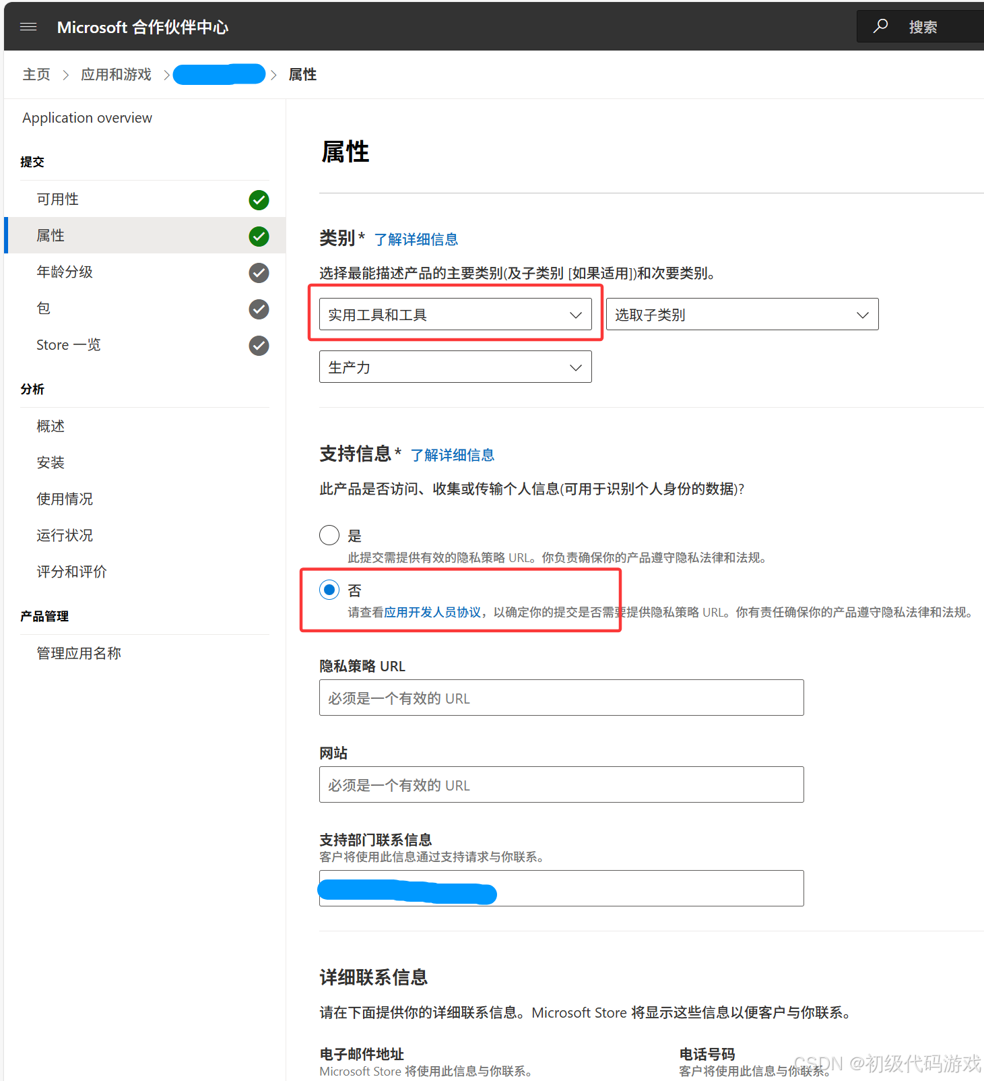
Task: Click the 提交 section header
Action: [x=32, y=162]
